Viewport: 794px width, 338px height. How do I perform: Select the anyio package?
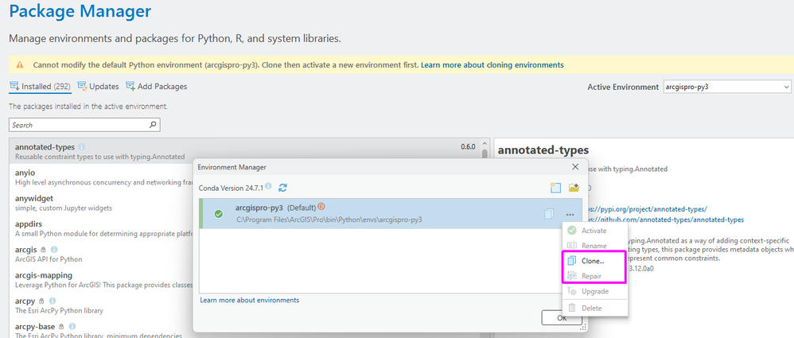click(x=101, y=177)
